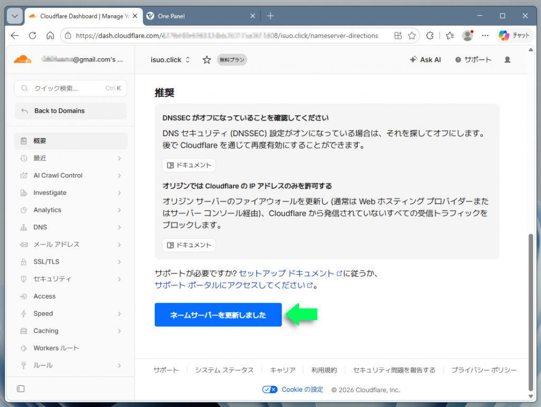Reload the page
Screen dimensions: 541x407
point(32,35)
